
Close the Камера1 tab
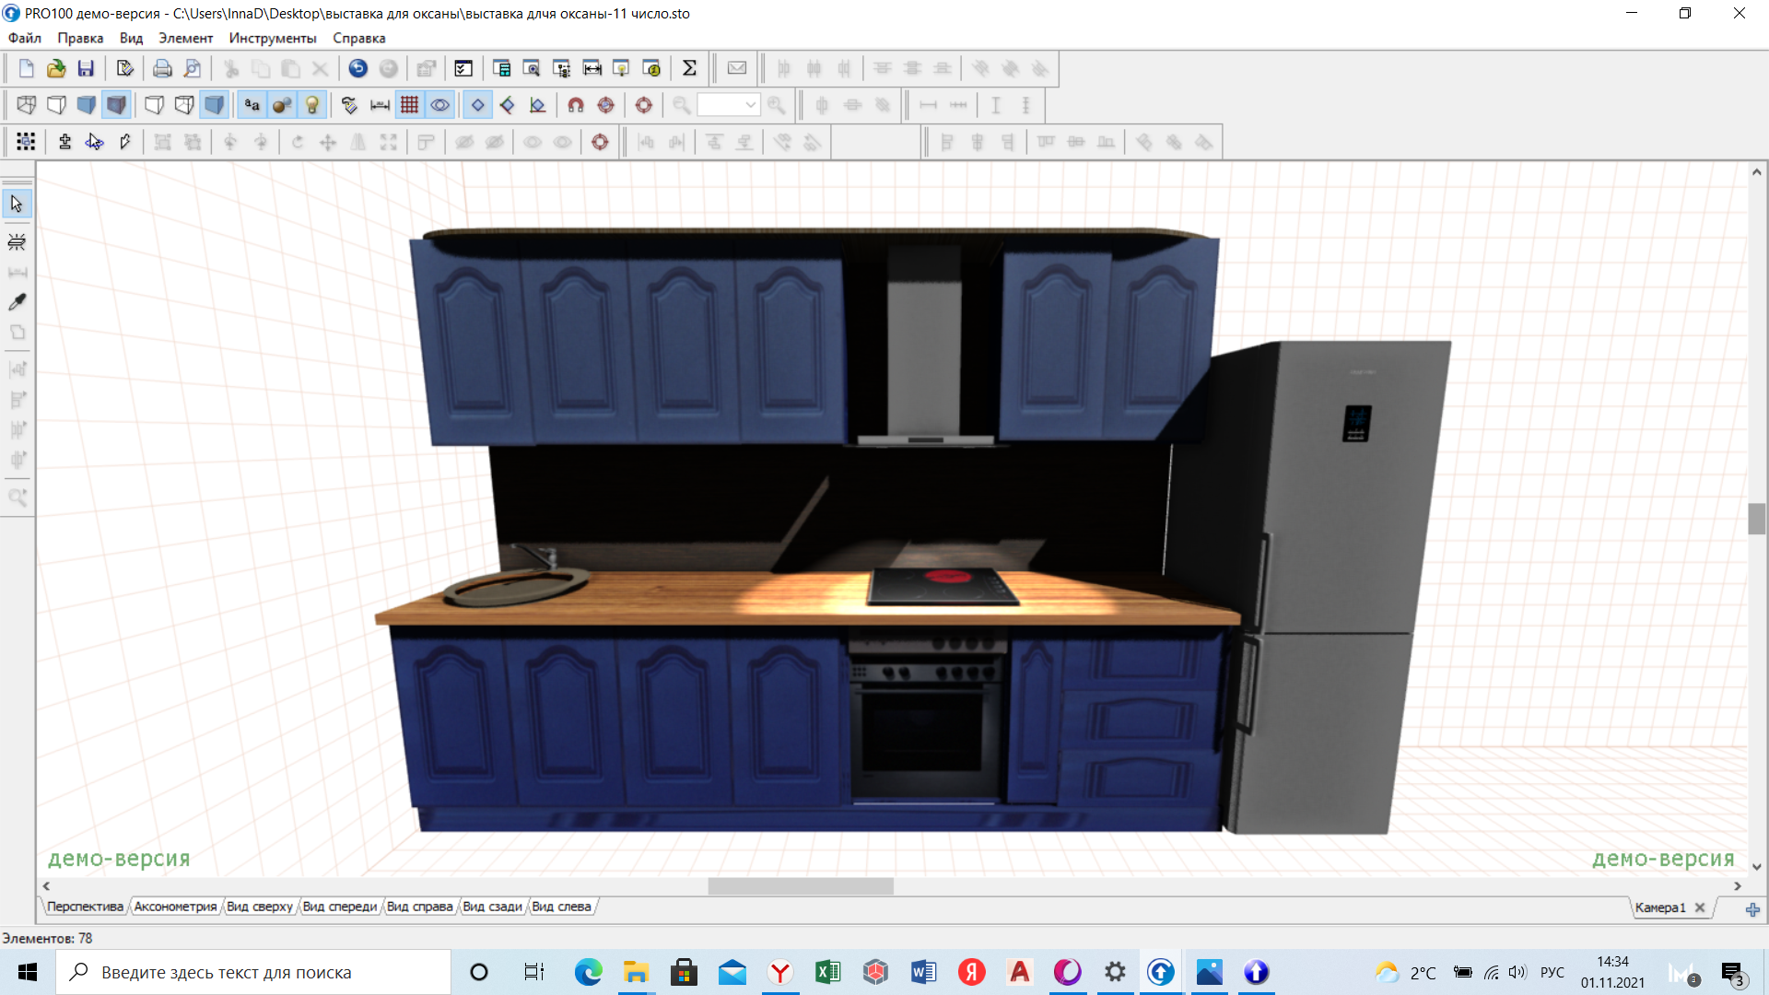(x=1700, y=907)
